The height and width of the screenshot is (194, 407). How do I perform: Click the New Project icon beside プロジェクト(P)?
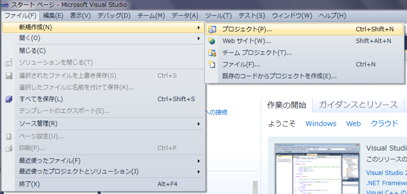click(x=212, y=29)
